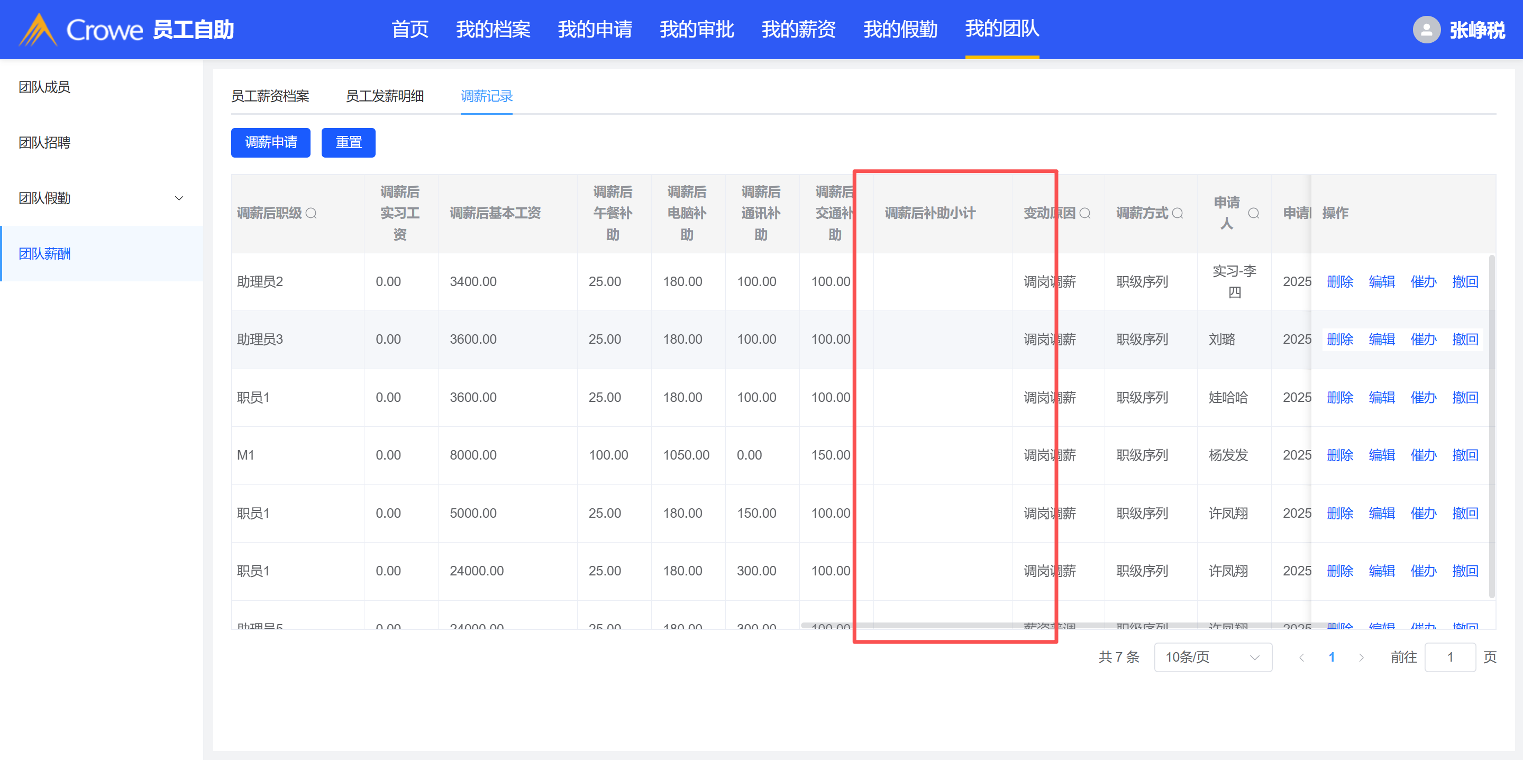The image size is (1523, 760).
Task: Click search icon beside 申请人 column header
Action: pyautogui.click(x=1253, y=213)
